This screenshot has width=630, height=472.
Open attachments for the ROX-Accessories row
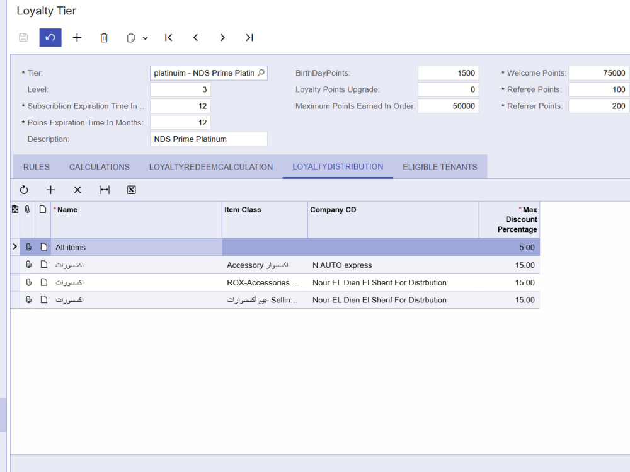point(28,282)
